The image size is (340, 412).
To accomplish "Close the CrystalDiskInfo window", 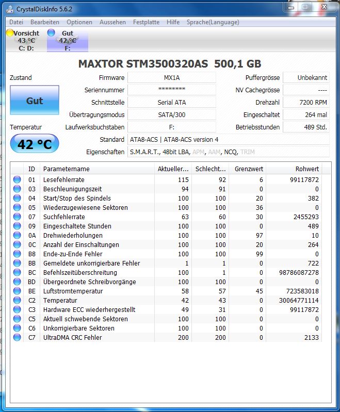I will [x=324, y=7].
